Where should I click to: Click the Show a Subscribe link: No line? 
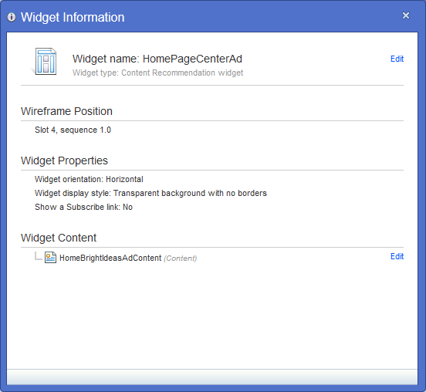coord(83,207)
